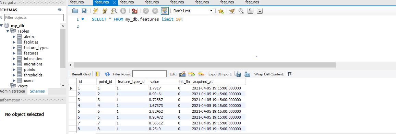Toggle invisible characters display
The height and width of the screenshot is (134, 396).
[x=250, y=11]
